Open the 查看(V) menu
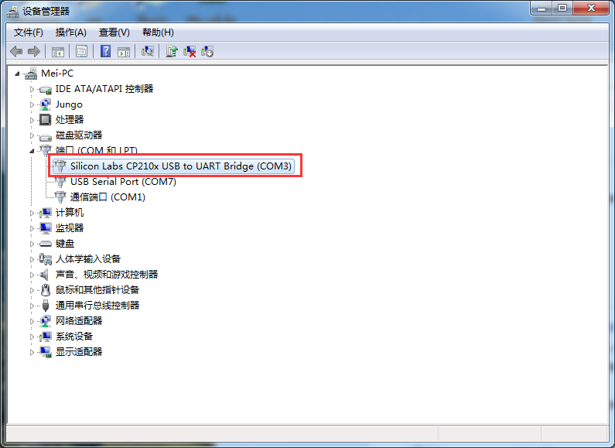 tap(114, 32)
